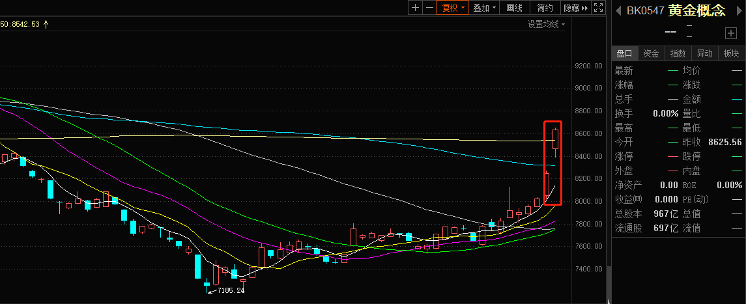Image resolution: width=746 pixels, height=304 pixels.
Task: Click the 隐藏 double-arrow to hide panel
Action: (576, 8)
